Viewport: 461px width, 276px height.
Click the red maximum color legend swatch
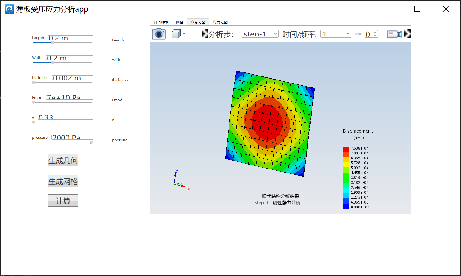[346, 149]
